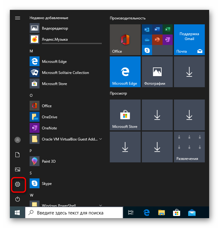The width and height of the screenshot is (219, 228).
Task: Open the hamburger menu at top left
Action: click(x=18, y=18)
